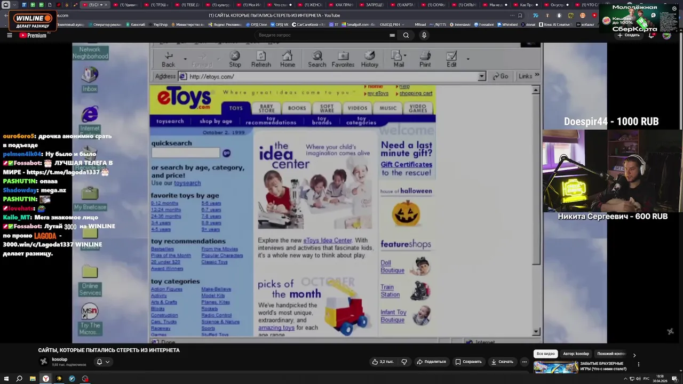
Task: Click the Print icon in the old browser
Action: (425, 59)
